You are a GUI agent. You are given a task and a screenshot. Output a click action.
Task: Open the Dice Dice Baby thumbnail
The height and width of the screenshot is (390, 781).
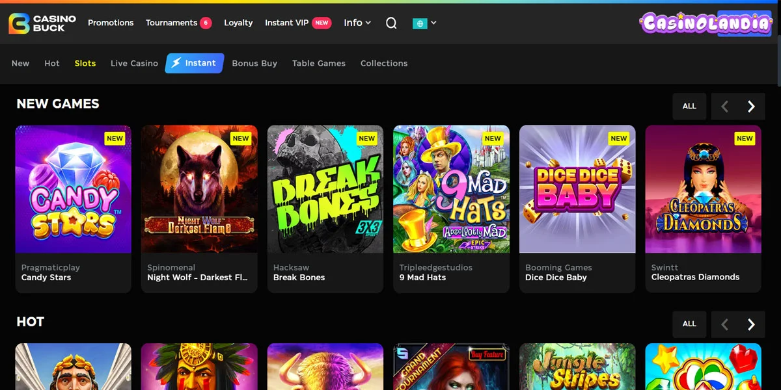pos(577,189)
